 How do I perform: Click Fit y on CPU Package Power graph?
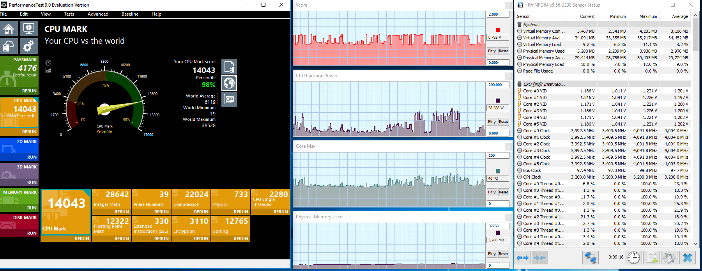coord(492,122)
